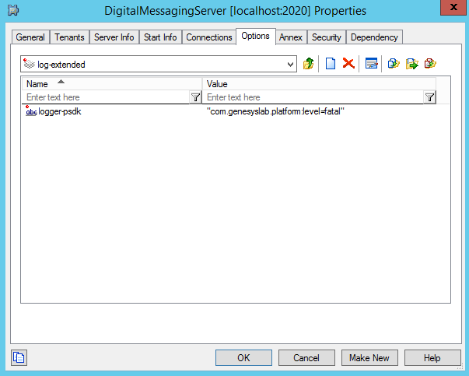469x376 pixels.
Task: Focus the Value filter text field
Action: (x=313, y=97)
